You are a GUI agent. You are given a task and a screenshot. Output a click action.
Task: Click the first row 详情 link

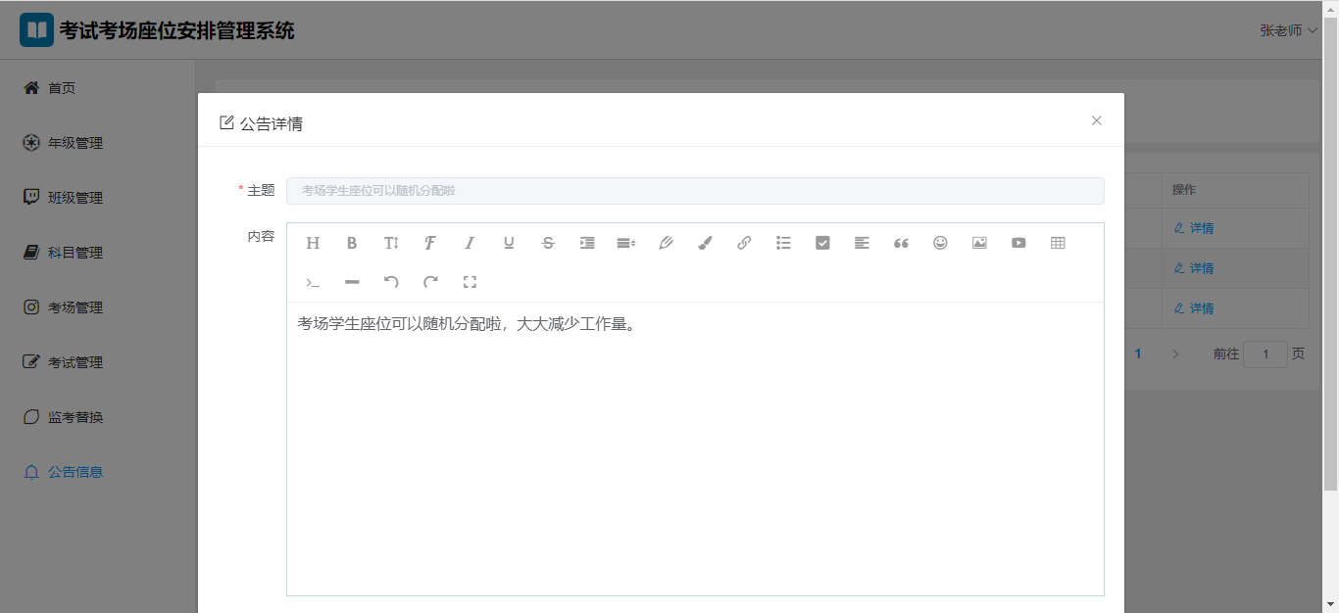pyautogui.click(x=1194, y=228)
